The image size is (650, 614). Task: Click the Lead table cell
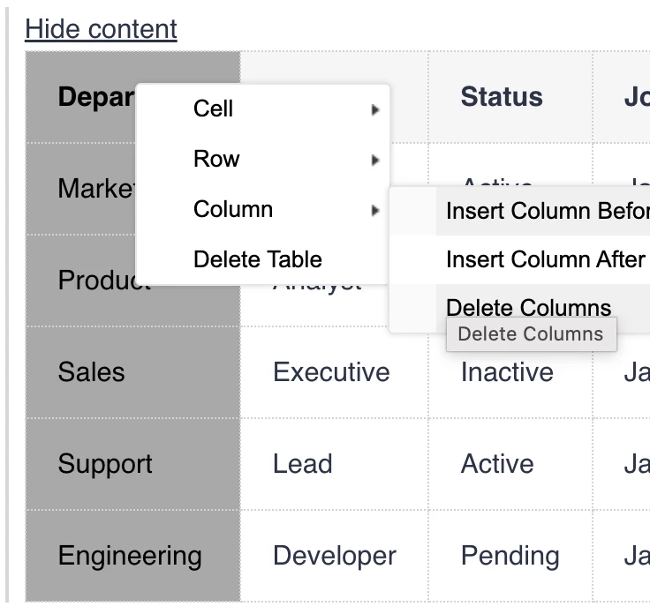coord(302,463)
